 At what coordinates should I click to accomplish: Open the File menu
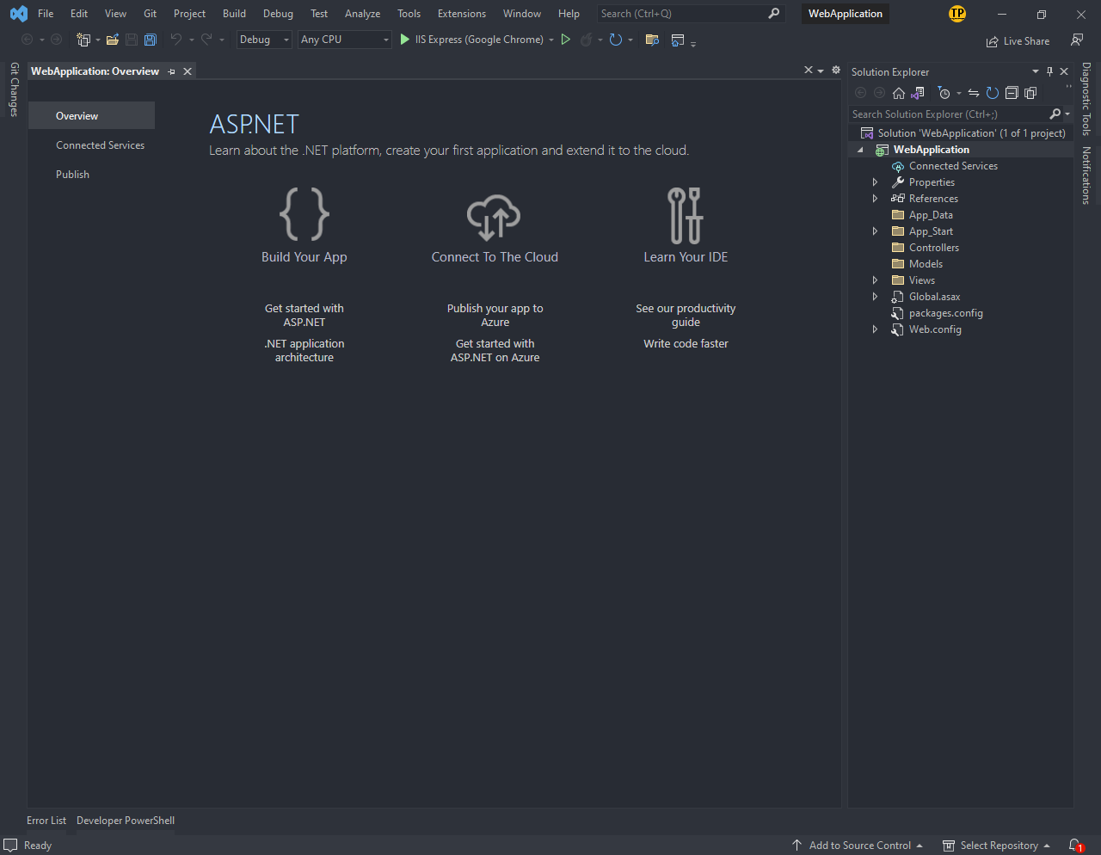pyautogui.click(x=46, y=14)
